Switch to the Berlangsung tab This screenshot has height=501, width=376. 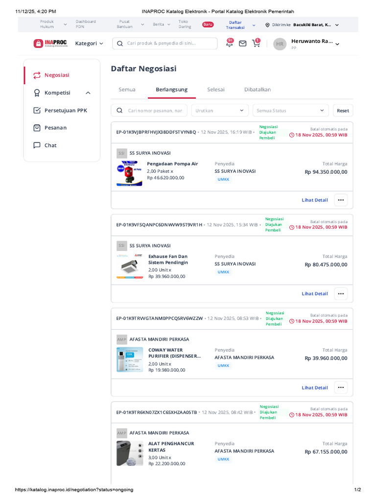(x=172, y=90)
